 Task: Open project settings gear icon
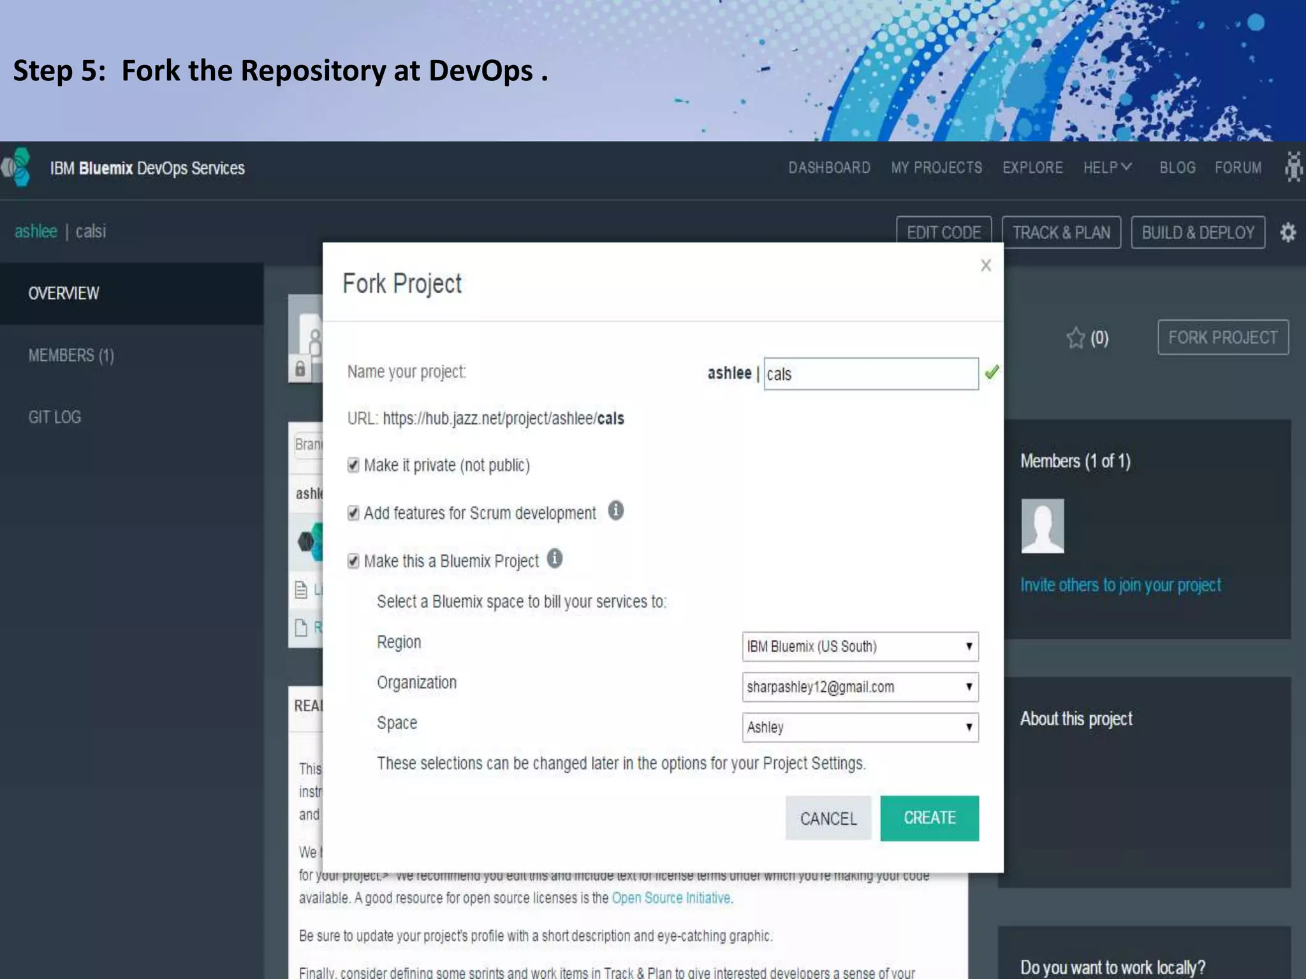1288,232
